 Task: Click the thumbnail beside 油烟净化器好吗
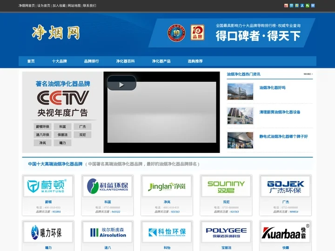tap(241, 92)
